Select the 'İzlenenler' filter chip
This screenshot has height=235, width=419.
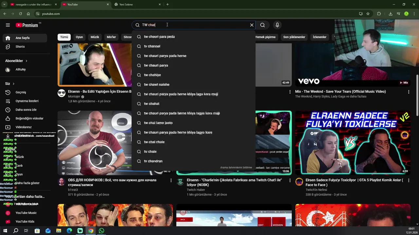click(319, 37)
